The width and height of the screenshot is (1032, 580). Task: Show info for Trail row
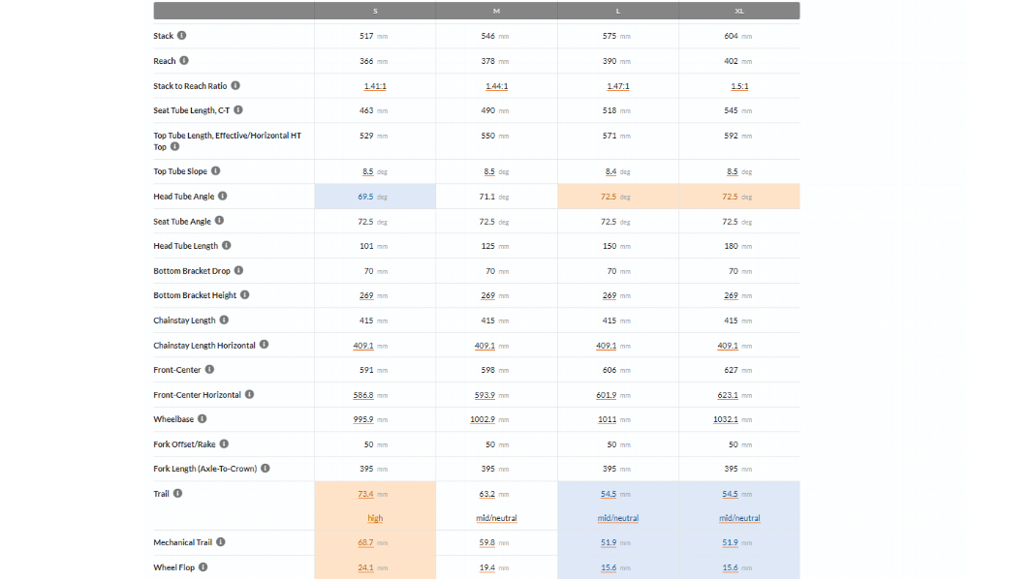pos(177,493)
